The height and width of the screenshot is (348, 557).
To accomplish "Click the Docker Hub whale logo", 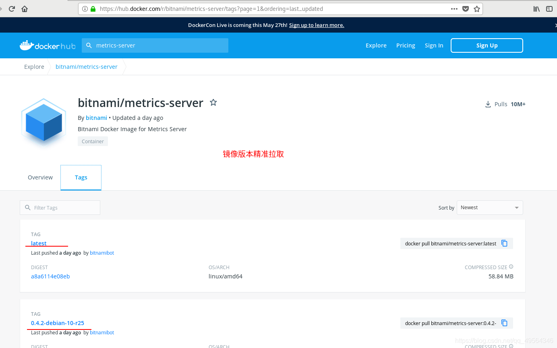I will [48, 45].
